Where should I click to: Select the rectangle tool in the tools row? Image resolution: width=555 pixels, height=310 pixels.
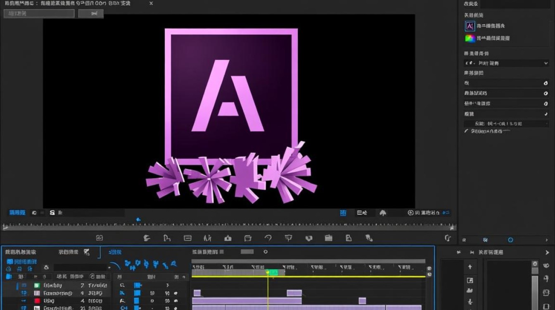[x=187, y=238]
